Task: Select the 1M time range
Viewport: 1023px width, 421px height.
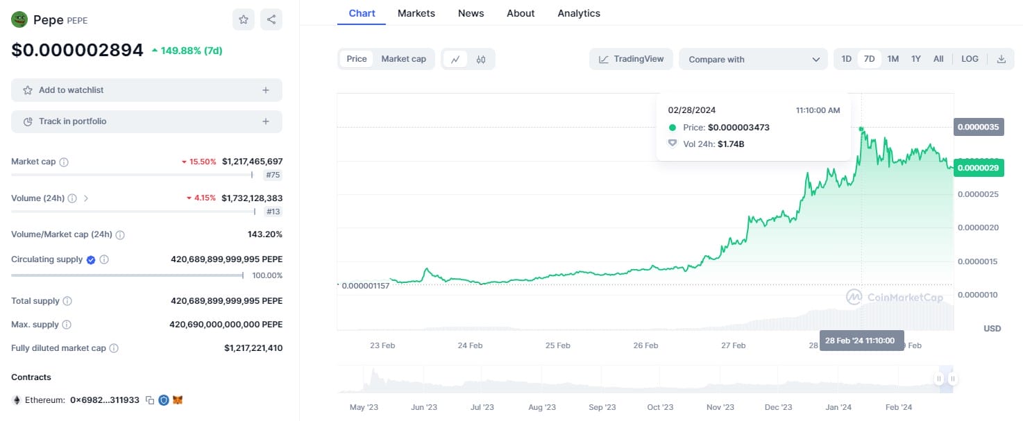Action: (x=893, y=59)
